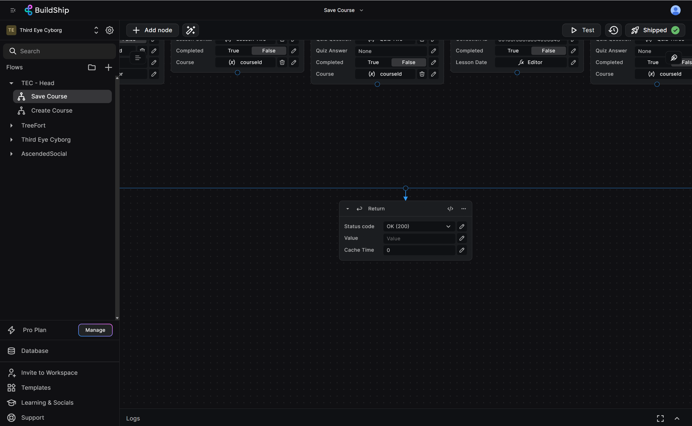Screen dimensions: 692x426
Task: Set Quiz Two node Completed to True
Action: click(373, 62)
